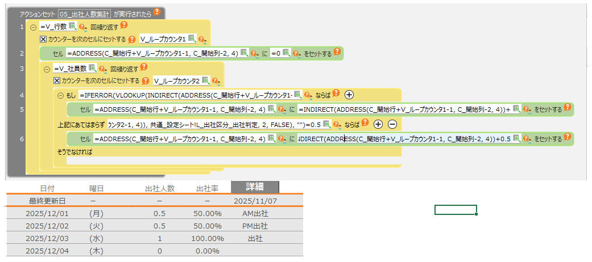Click plus icon to add condition on line 4
The image size is (592, 262).
[x=349, y=95]
